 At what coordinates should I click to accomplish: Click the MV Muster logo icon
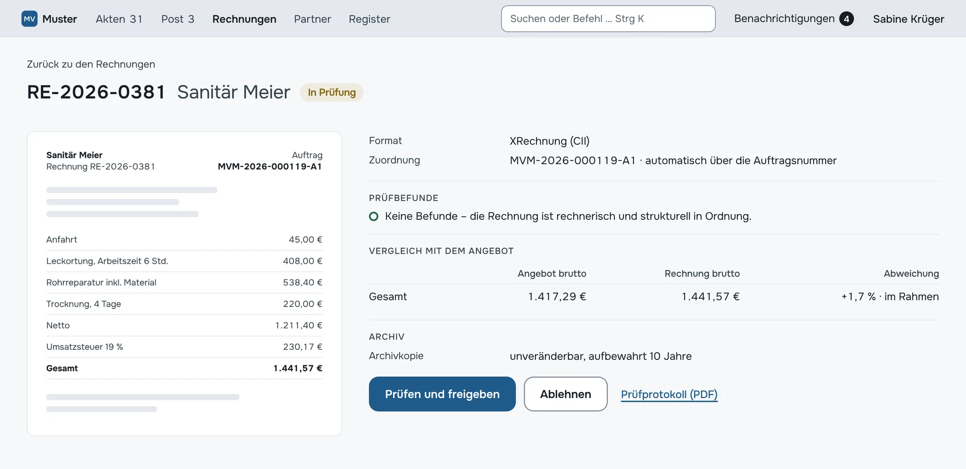[30, 19]
